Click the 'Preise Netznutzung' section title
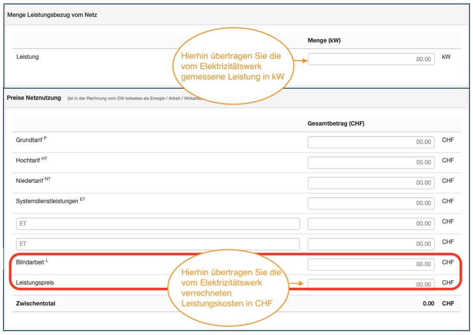 34,98
